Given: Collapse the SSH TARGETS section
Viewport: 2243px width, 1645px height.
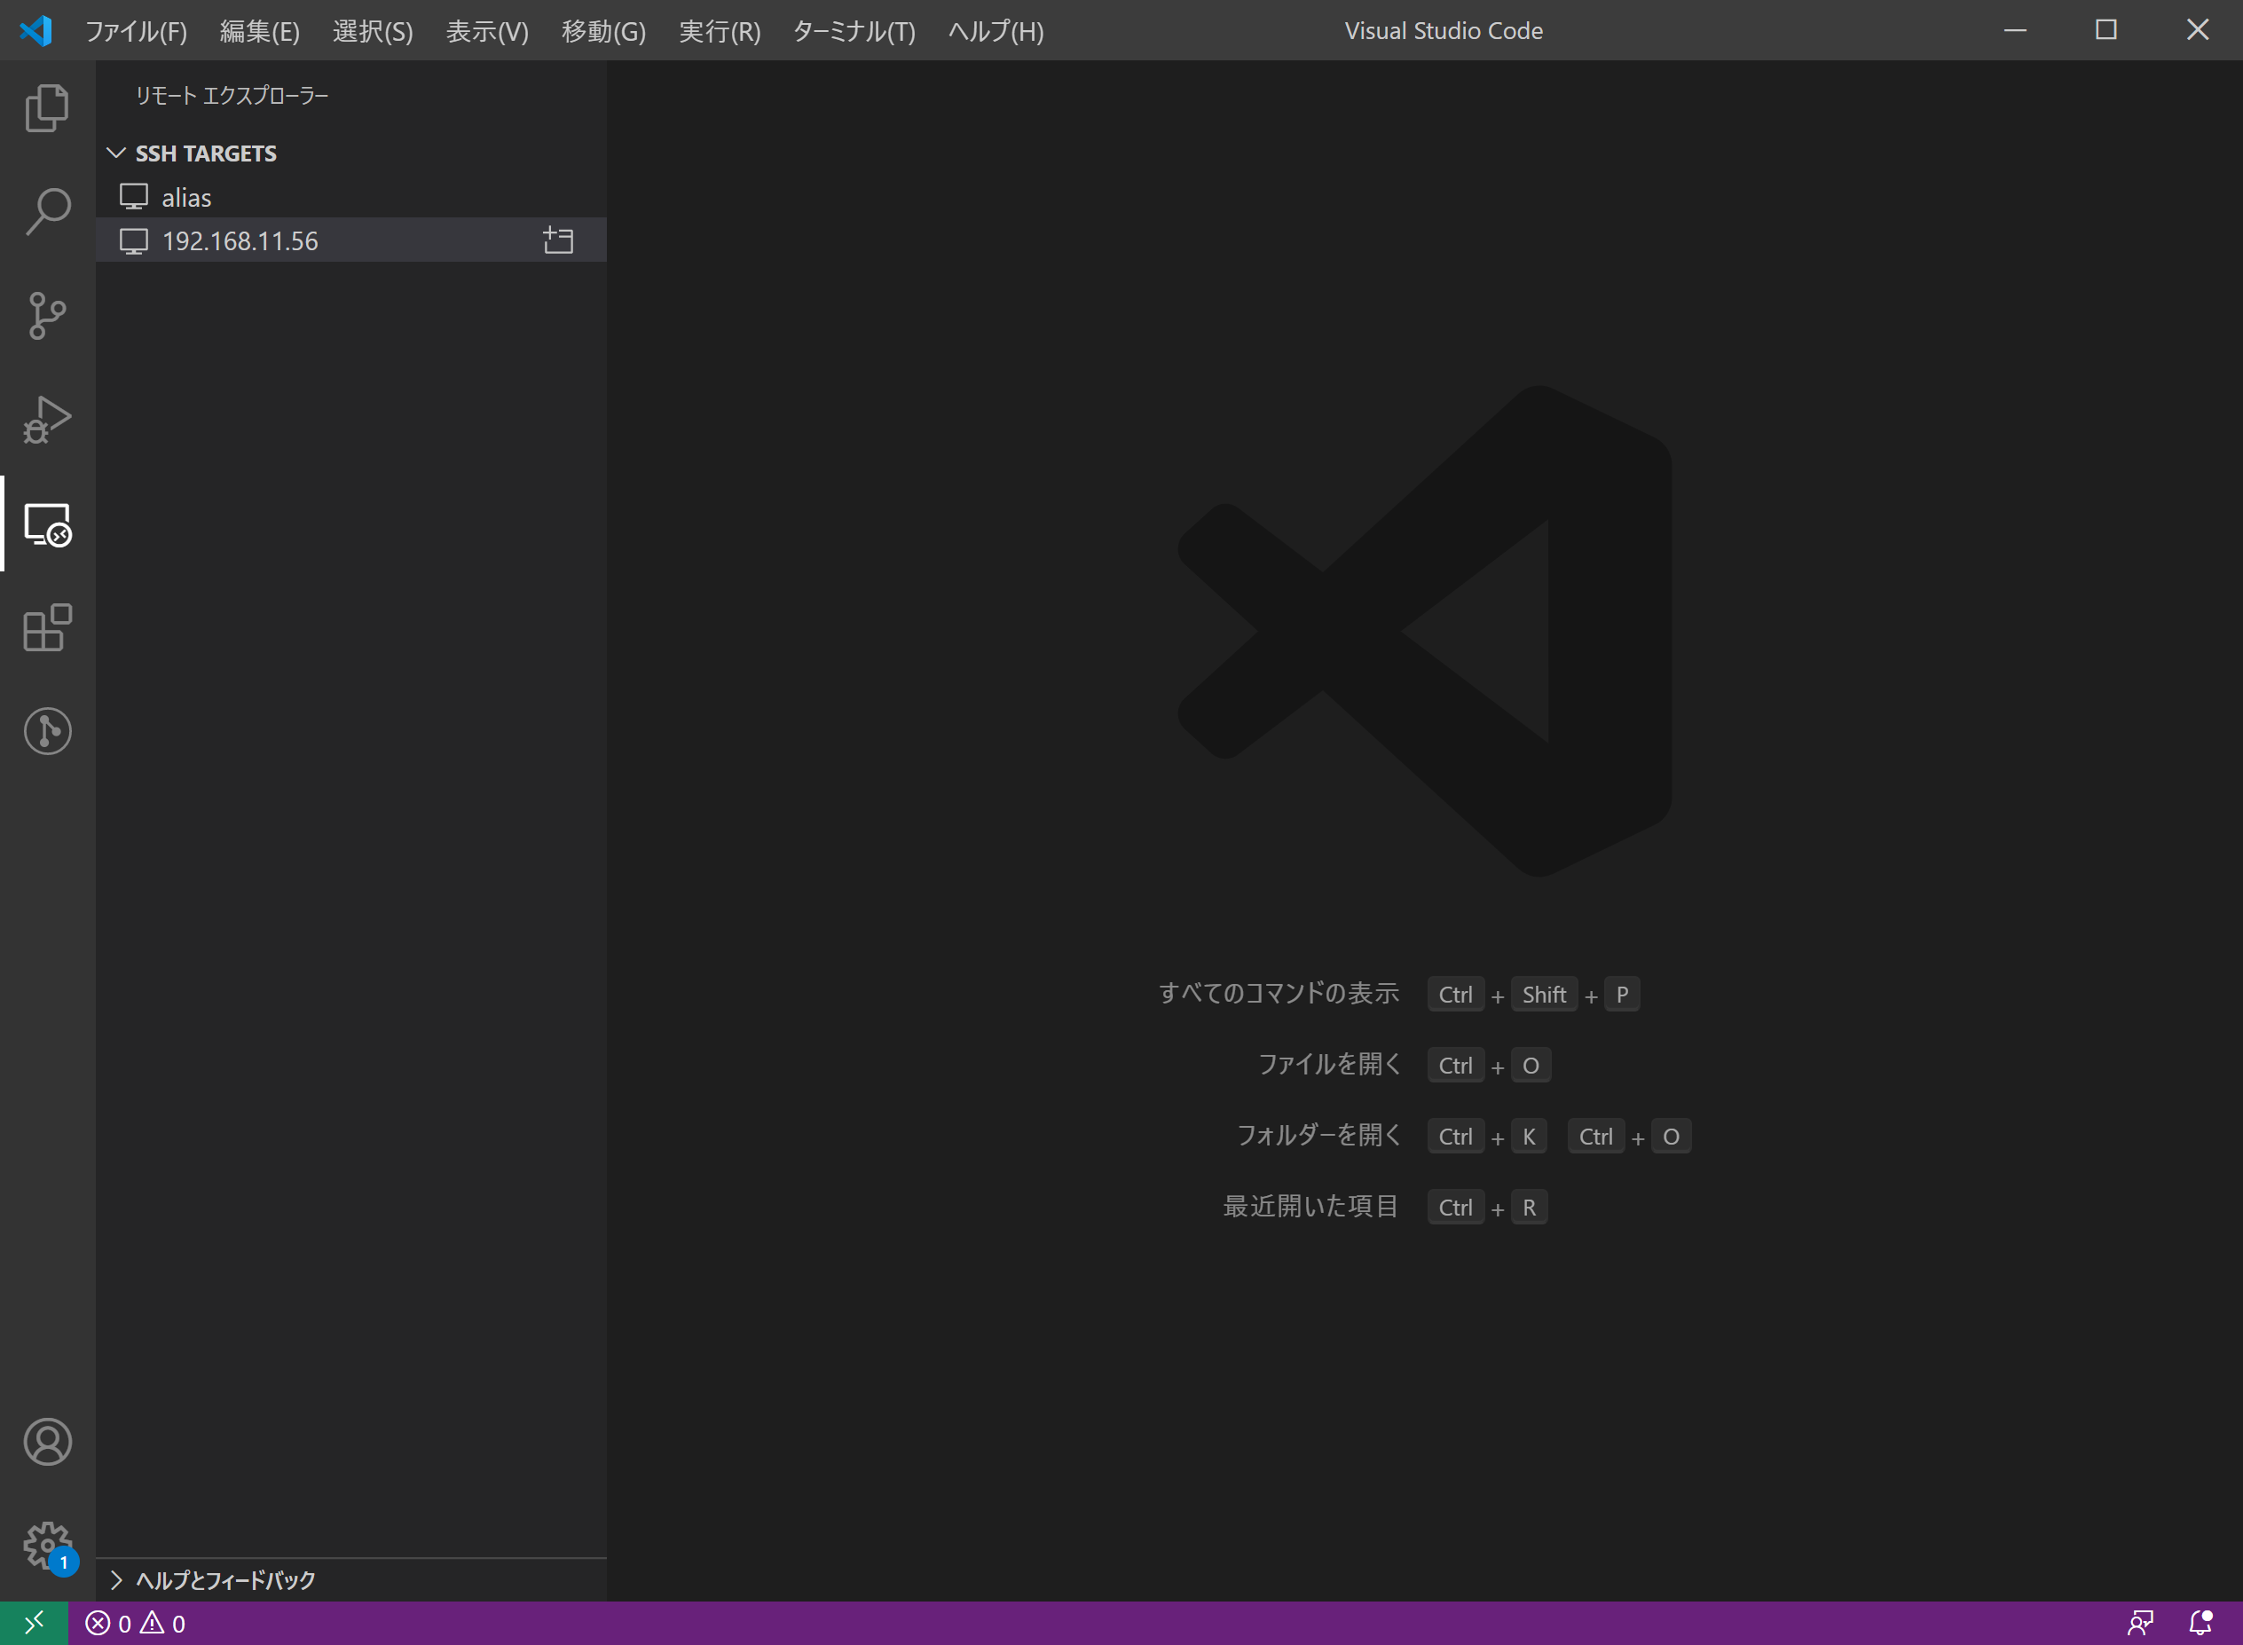Looking at the screenshot, I should click(x=350, y=153).
